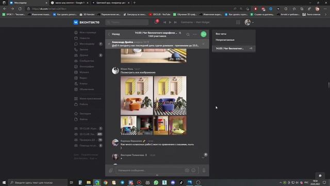Select the Непрочитанные folder
The height and width of the screenshot is (186, 330).
coord(225,40)
